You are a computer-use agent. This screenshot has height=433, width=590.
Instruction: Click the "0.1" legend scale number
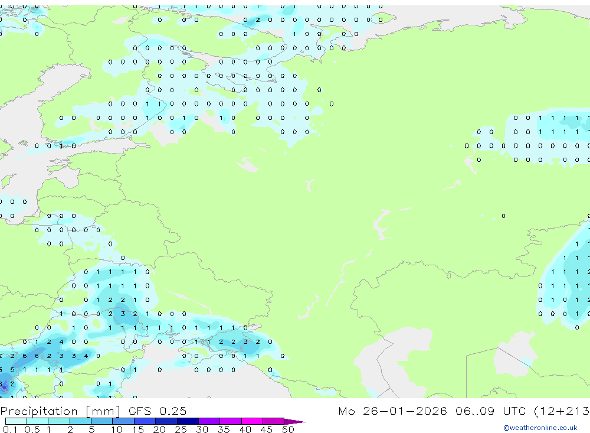point(10,429)
